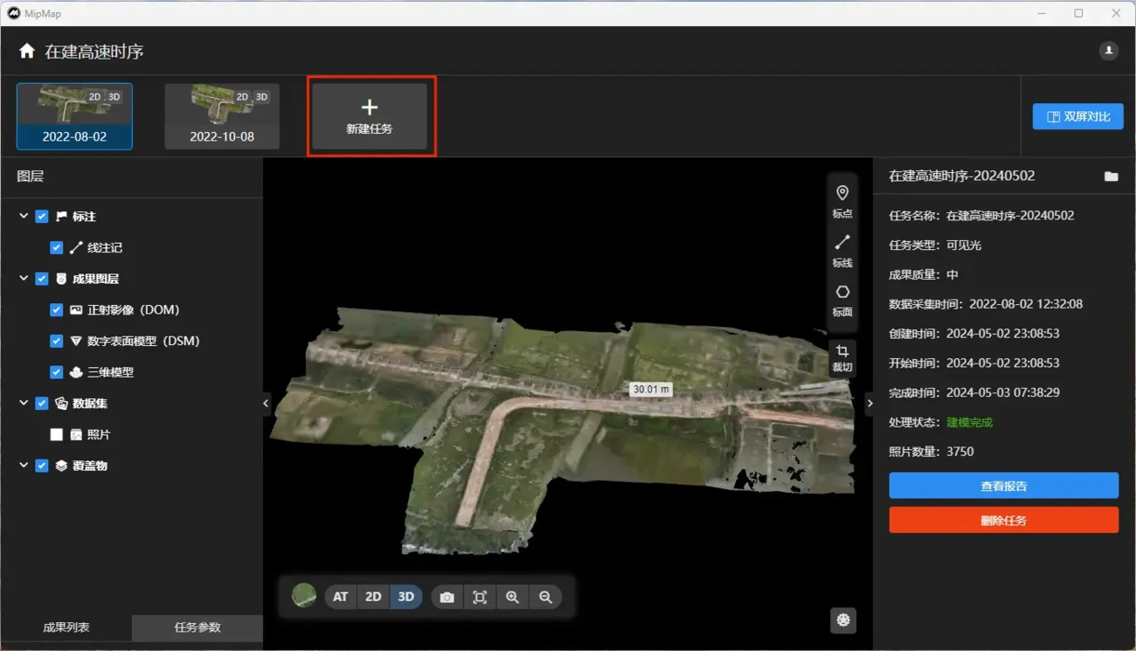1136x651 pixels.
Task: Collapse the 标注 annotation group
Action: pyautogui.click(x=24, y=217)
